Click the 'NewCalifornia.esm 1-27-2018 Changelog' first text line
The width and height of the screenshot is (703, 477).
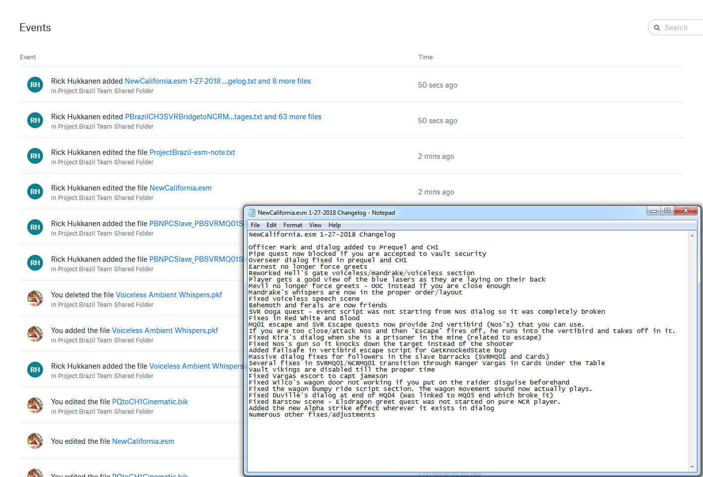pyautogui.click(x=322, y=235)
